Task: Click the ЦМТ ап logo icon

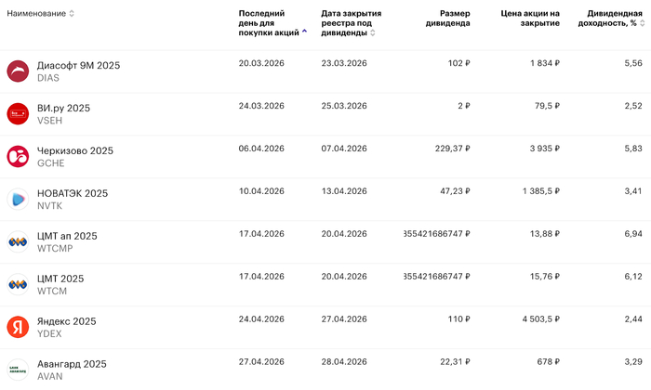Action: tap(19, 242)
